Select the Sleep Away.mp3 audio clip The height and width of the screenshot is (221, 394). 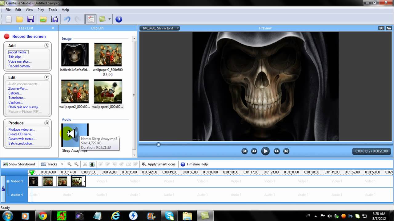click(75, 135)
